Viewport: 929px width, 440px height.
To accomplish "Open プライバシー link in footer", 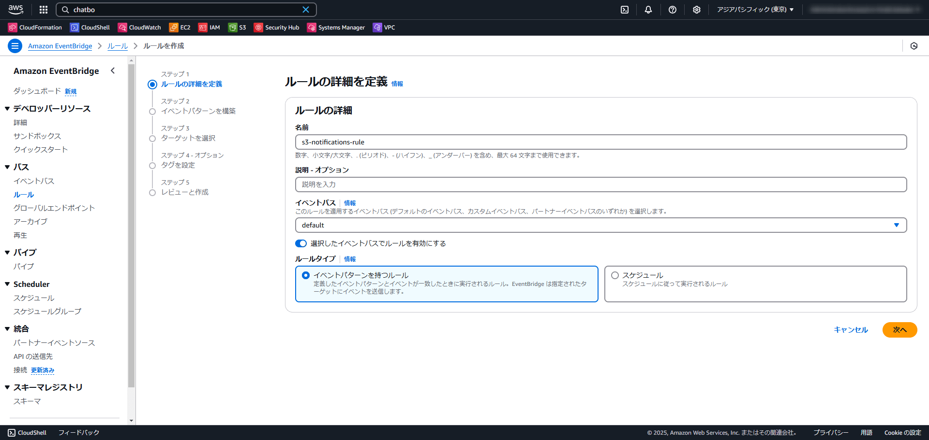I will pos(831,433).
